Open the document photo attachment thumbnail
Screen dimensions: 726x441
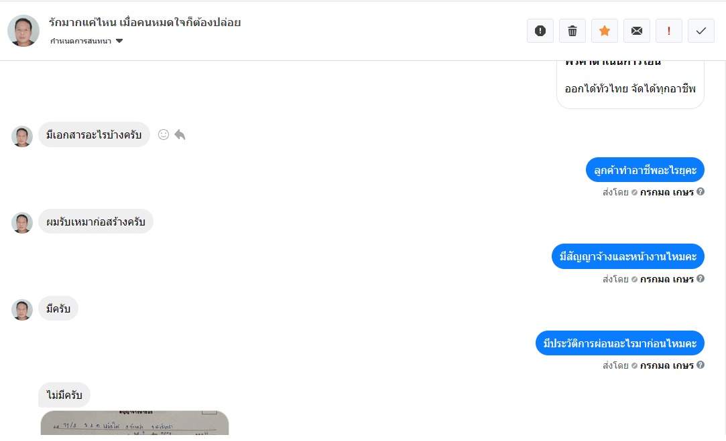(135, 422)
